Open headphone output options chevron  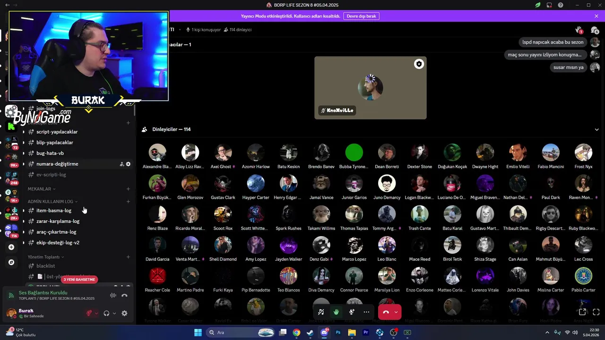point(114,313)
